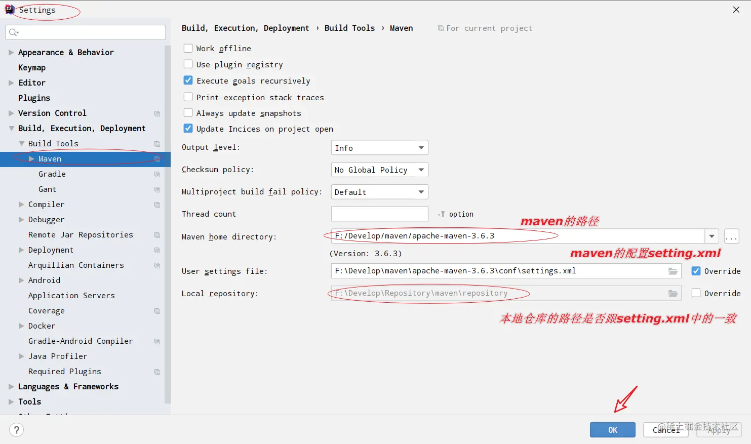Expand the Compiler node arrow
Image resolution: width=751 pixels, height=444 pixels.
(x=21, y=205)
